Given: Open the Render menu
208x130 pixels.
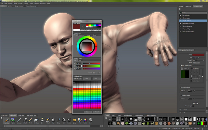Looking at the screenshot, I should (x=36, y=3).
